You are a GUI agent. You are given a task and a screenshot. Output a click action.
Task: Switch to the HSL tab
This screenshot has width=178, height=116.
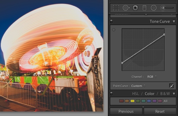tap(136, 94)
